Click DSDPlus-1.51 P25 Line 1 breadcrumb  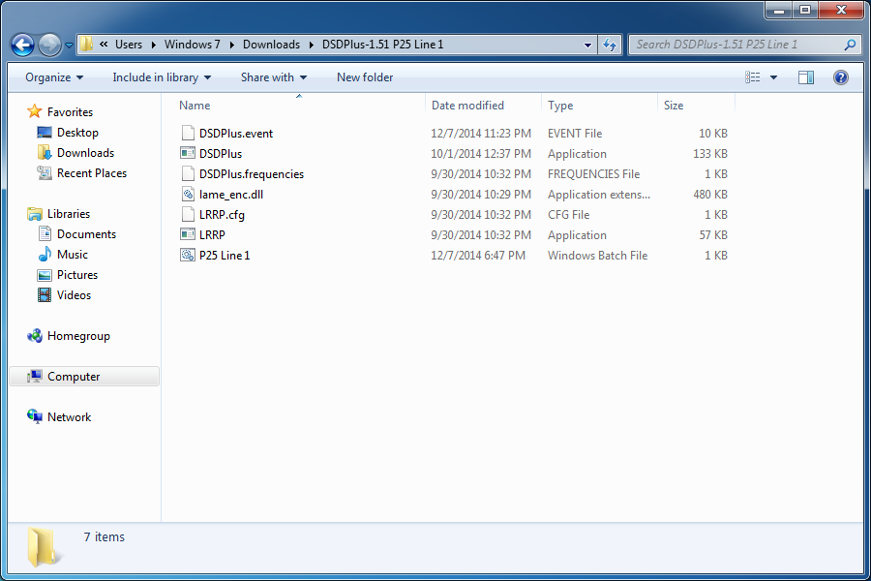[x=382, y=45]
